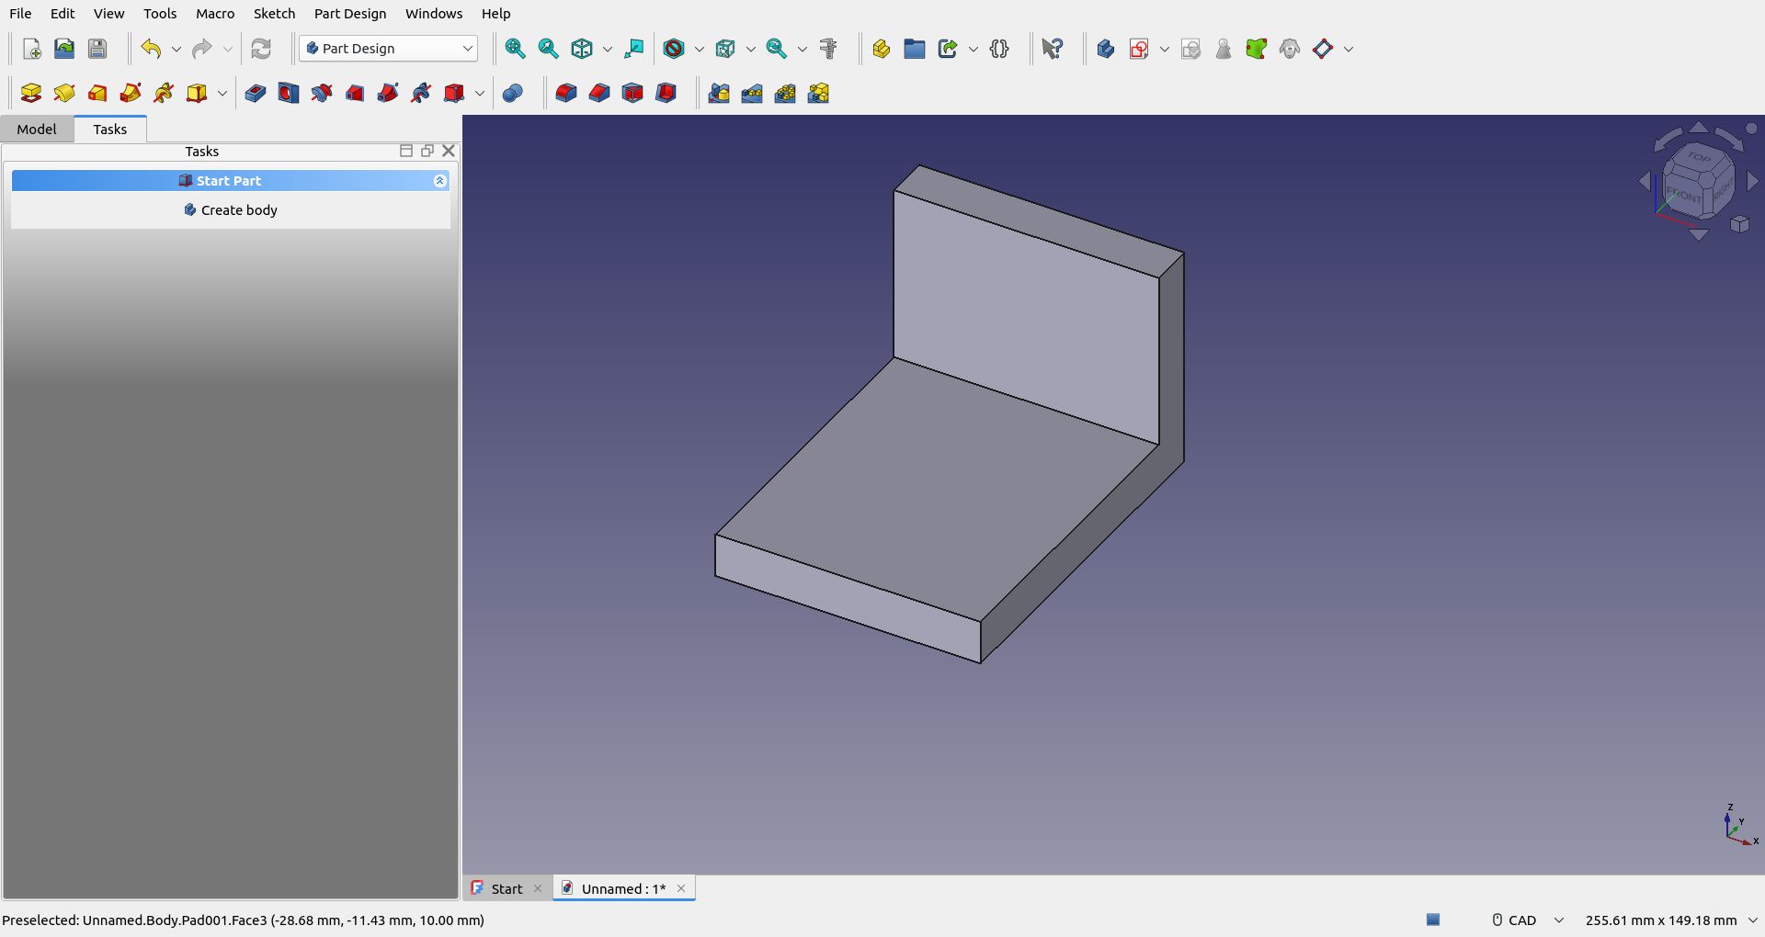Select the Pocket tool
1765x937 pixels.
256,93
